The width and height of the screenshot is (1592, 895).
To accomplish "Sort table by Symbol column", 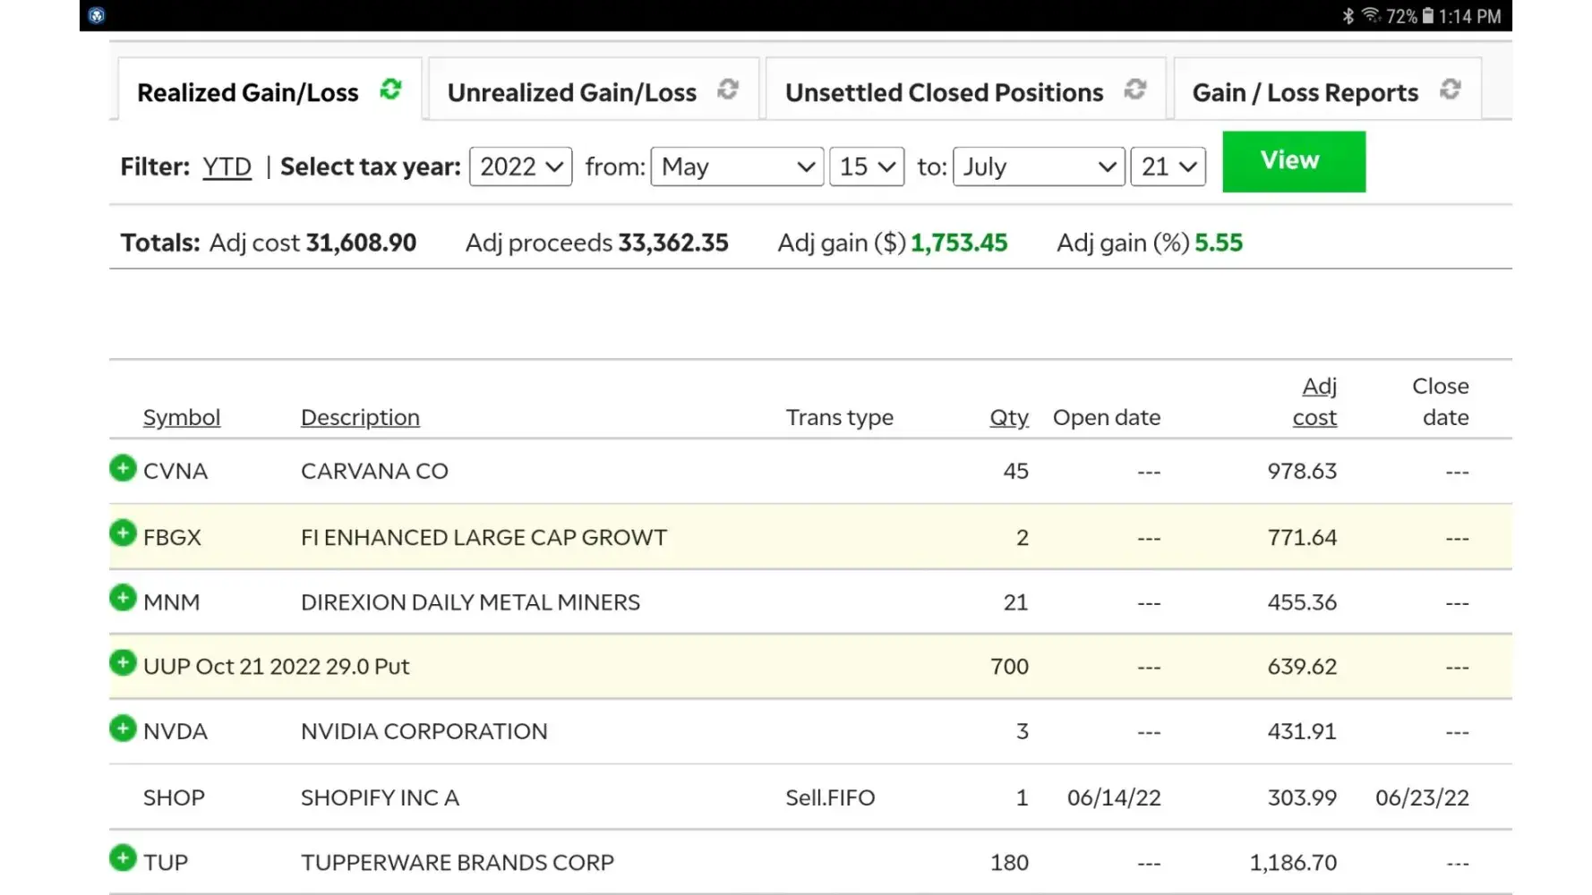I will click(x=182, y=418).
